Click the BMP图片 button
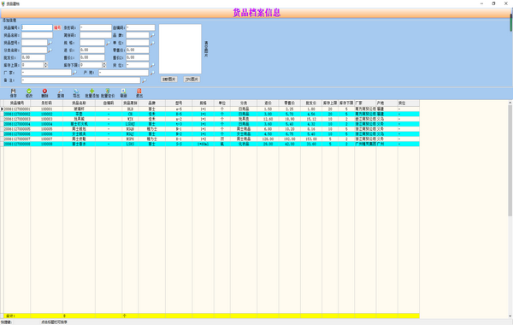The height and width of the screenshot is (325, 513). pos(169,80)
